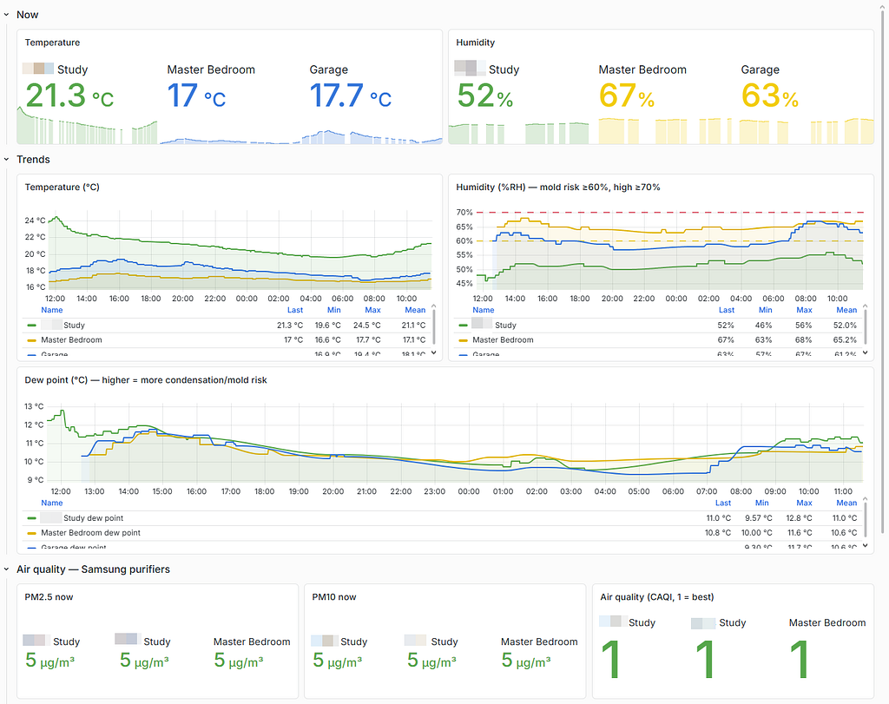The height and width of the screenshot is (704, 889).
Task: Open the 'Temperature (°C)' trend panel title
Action: [x=62, y=187]
